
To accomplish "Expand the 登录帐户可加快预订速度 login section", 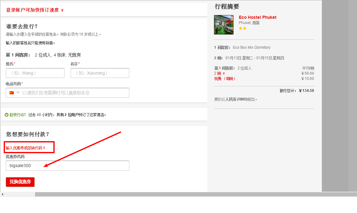I will (35, 10).
